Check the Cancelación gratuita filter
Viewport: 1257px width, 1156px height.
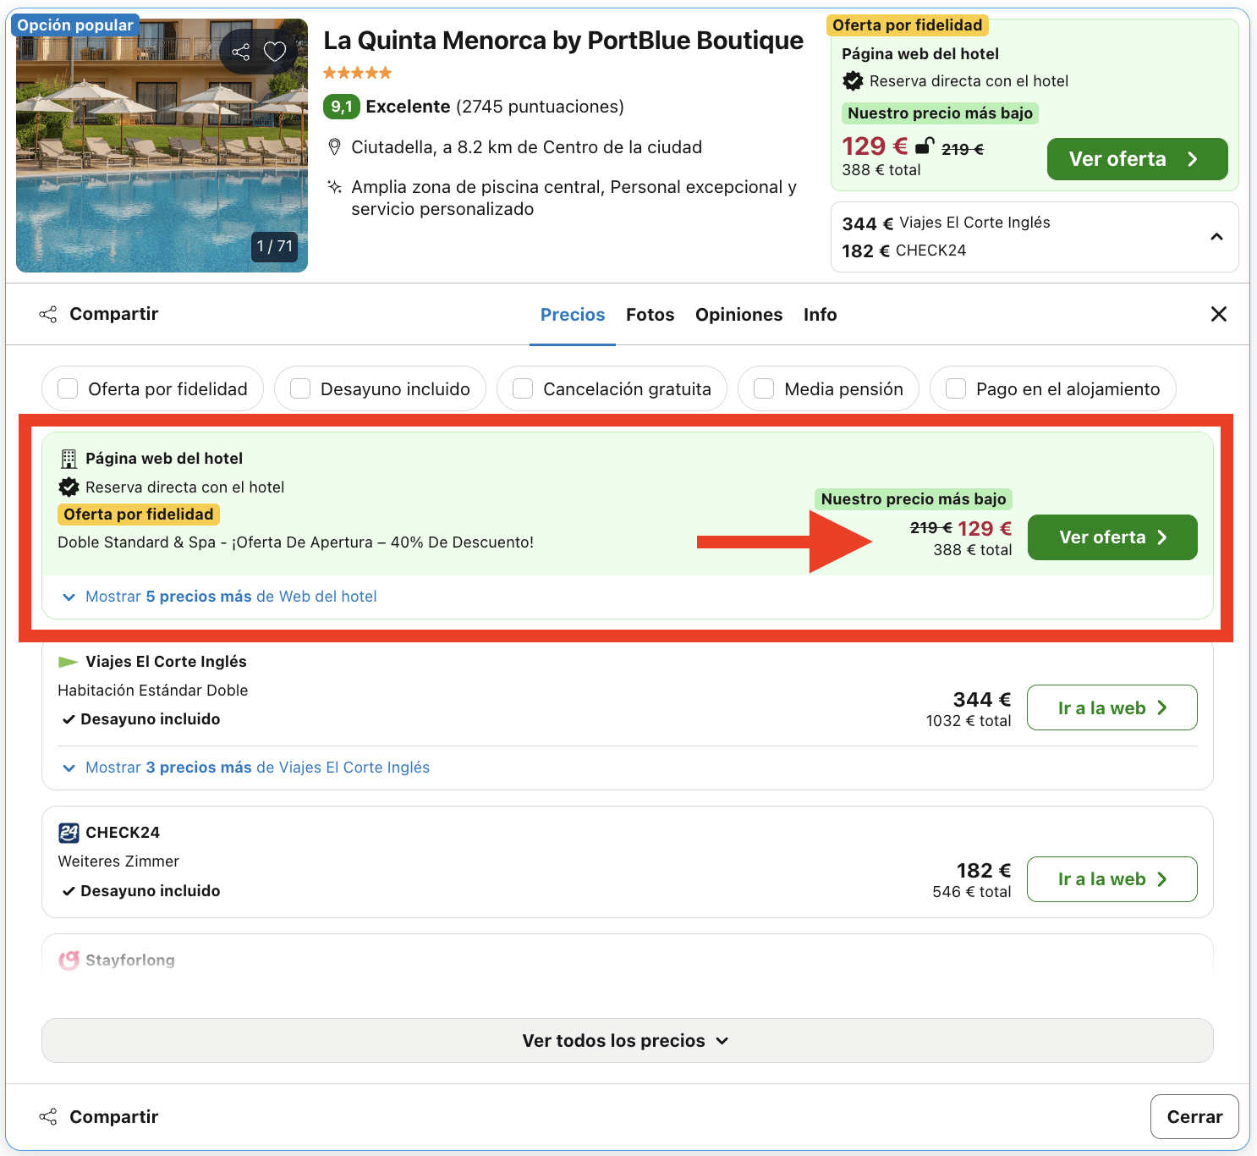(522, 388)
